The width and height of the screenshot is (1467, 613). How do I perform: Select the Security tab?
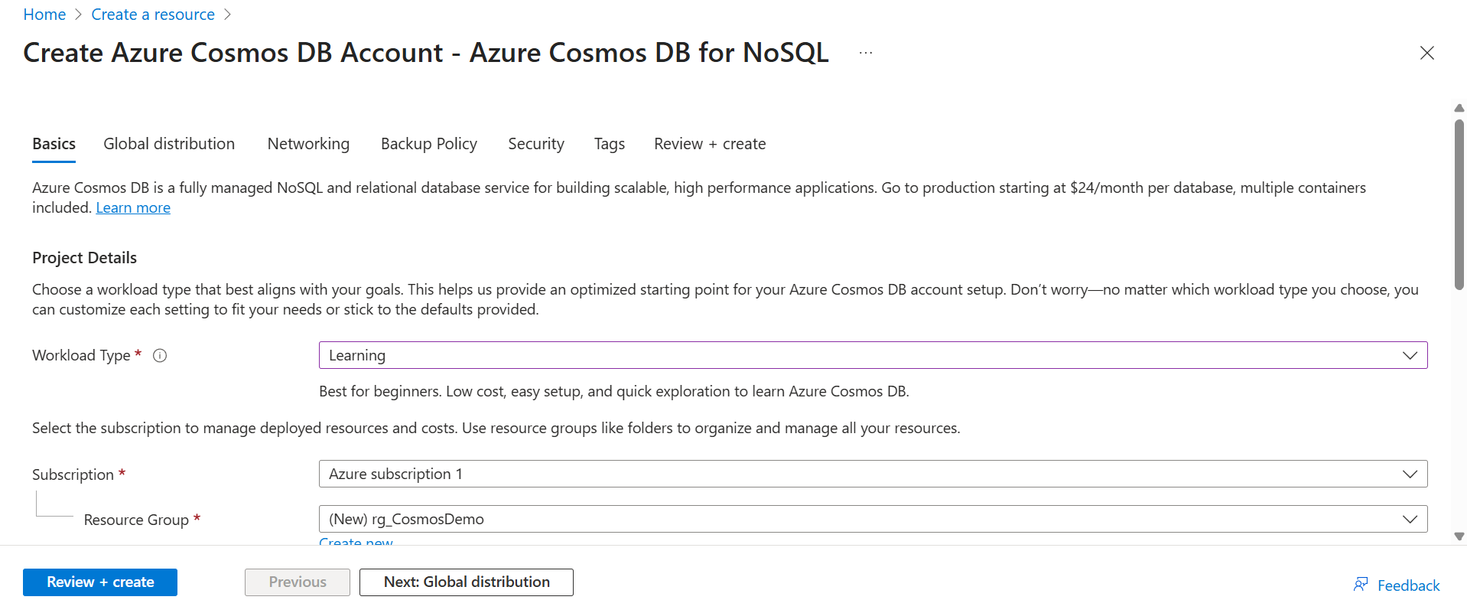[535, 144]
